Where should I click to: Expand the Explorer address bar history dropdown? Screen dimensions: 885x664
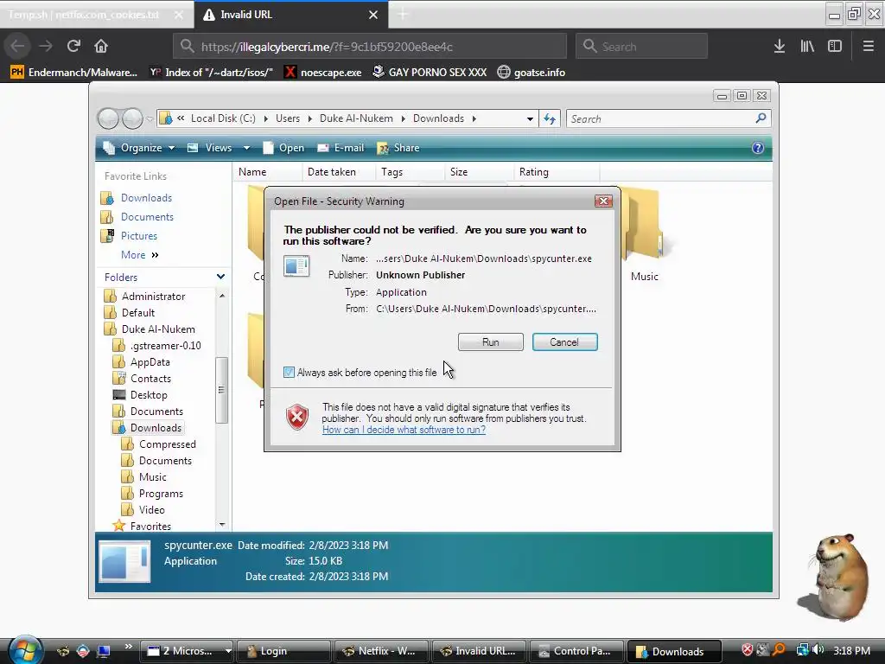(530, 118)
